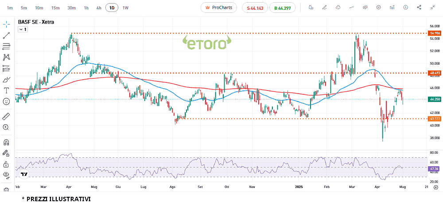The width and height of the screenshot is (443, 203).
Task: Click the 2025 label on time axis
Action: click(299, 187)
